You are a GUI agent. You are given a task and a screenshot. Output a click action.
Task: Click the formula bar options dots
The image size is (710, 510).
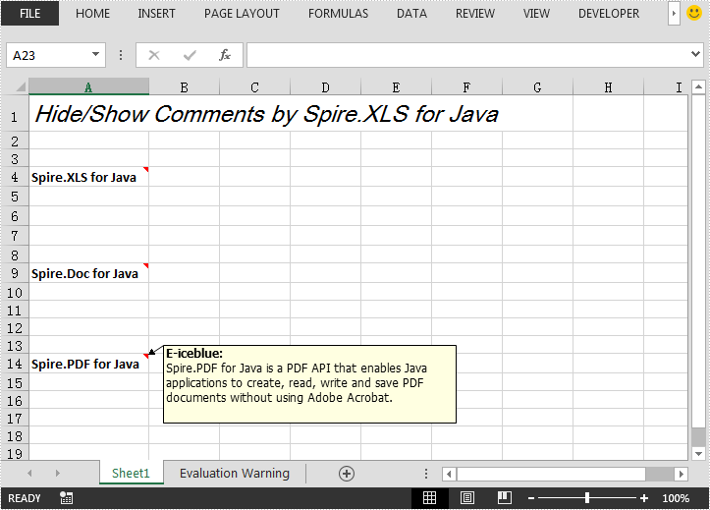(121, 55)
